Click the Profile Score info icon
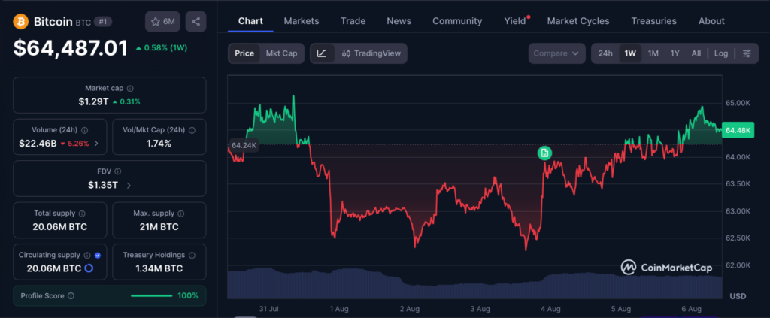This screenshot has height=318, width=770. tap(71, 296)
